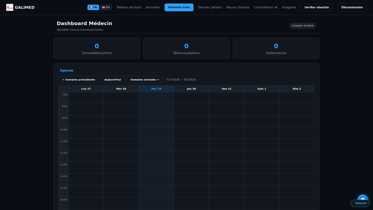Click the 10:00 time label

click(x=64, y=129)
